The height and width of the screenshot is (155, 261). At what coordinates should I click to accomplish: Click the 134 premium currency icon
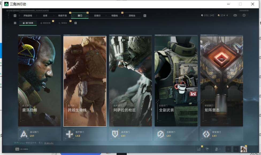[219, 15]
